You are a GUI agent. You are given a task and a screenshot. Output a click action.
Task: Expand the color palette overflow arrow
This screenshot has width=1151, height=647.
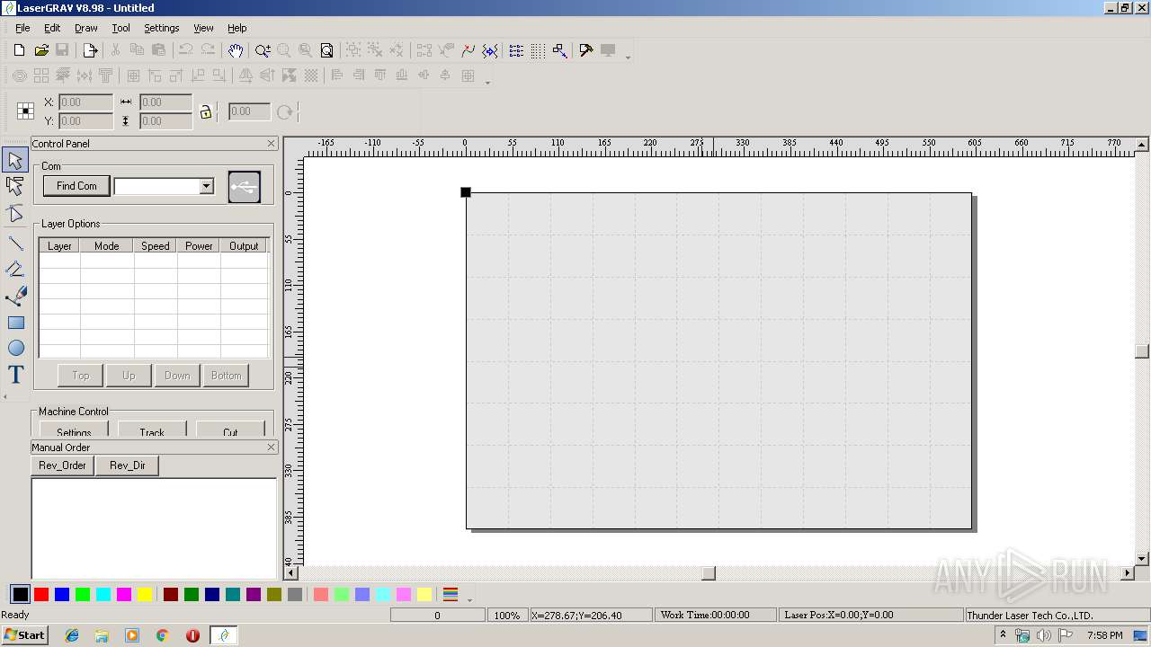468,598
